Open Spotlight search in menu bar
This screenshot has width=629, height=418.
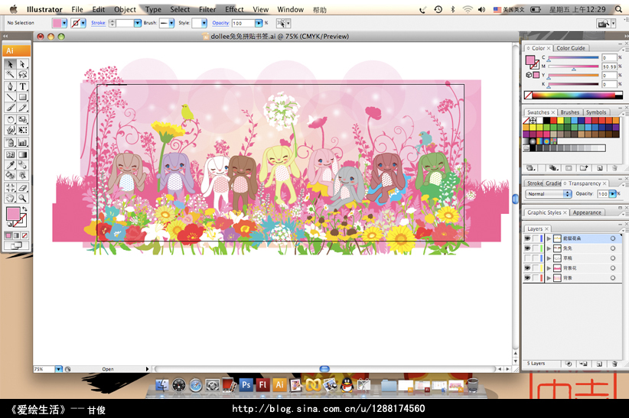618,9
